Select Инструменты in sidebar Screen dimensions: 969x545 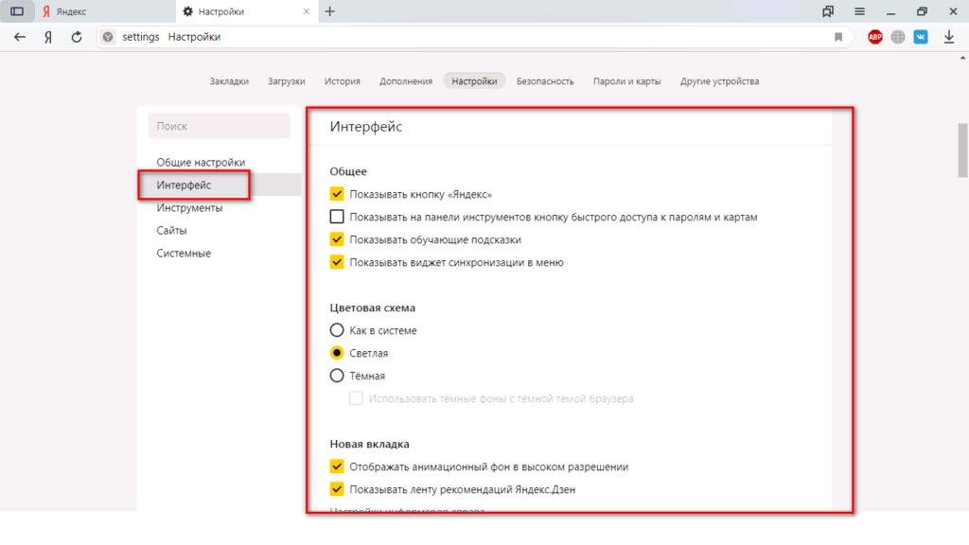[189, 207]
